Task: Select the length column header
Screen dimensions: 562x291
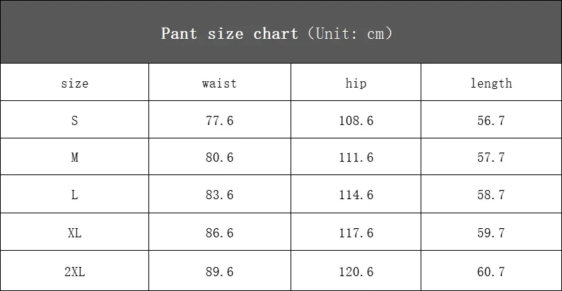Action: (491, 83)
